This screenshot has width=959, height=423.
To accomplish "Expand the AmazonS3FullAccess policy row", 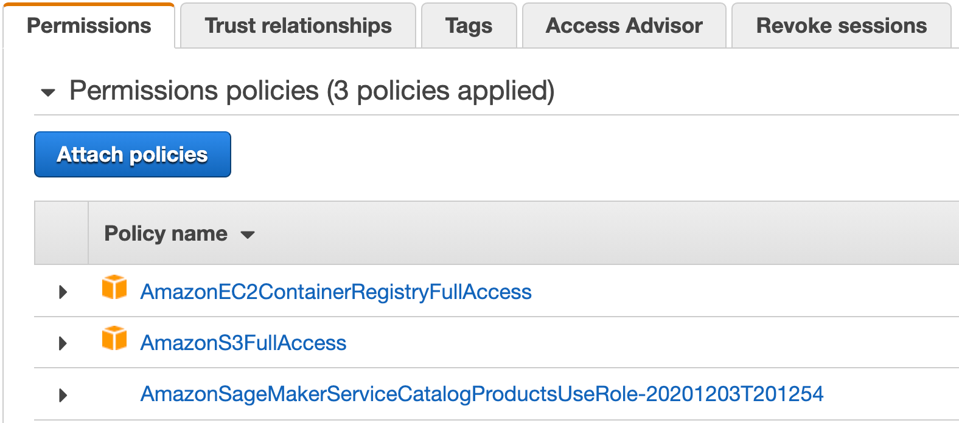I will tap(63, 343).
